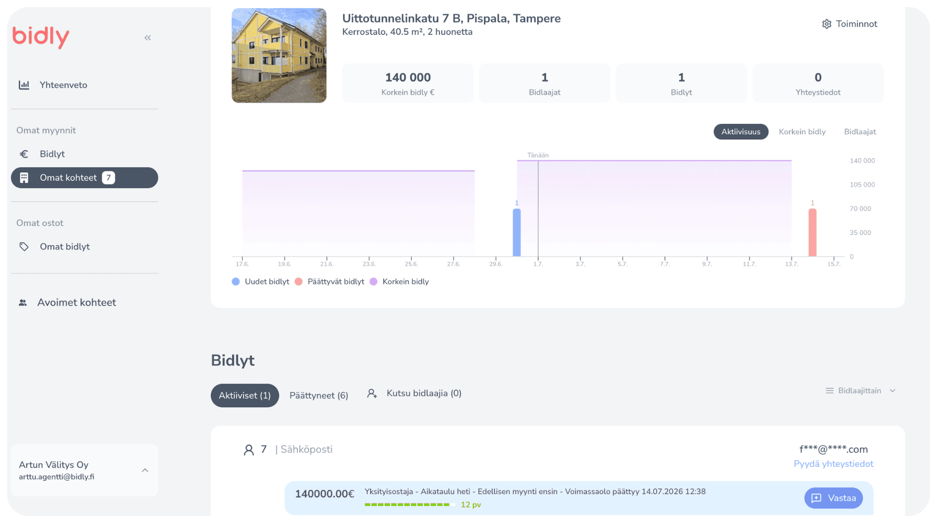Click the Vastaa reply button
The width and height of the screenshot is (930, 523).
[x=833, y=498]
